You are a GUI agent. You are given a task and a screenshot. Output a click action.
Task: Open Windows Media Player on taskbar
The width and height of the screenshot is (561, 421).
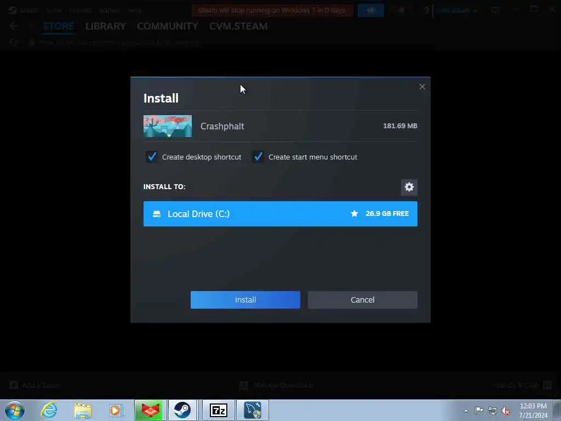(x=116, y=410)
